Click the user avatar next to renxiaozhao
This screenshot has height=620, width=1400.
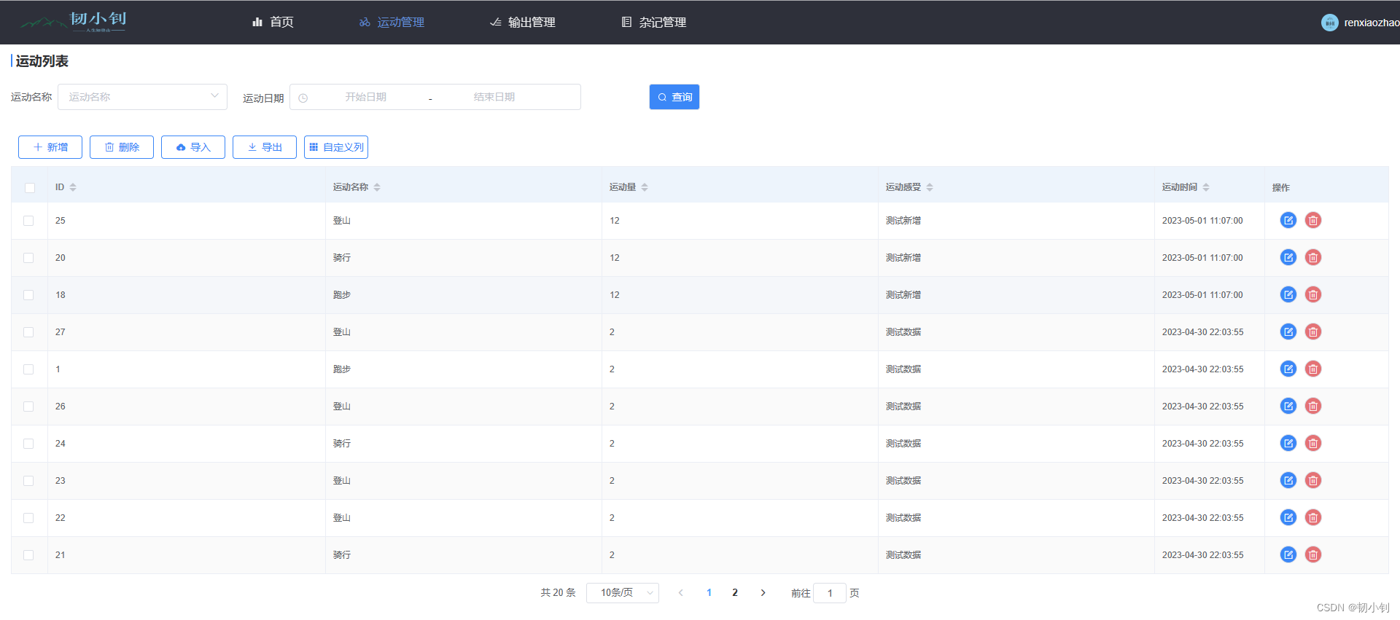(x=1330, y=23)
